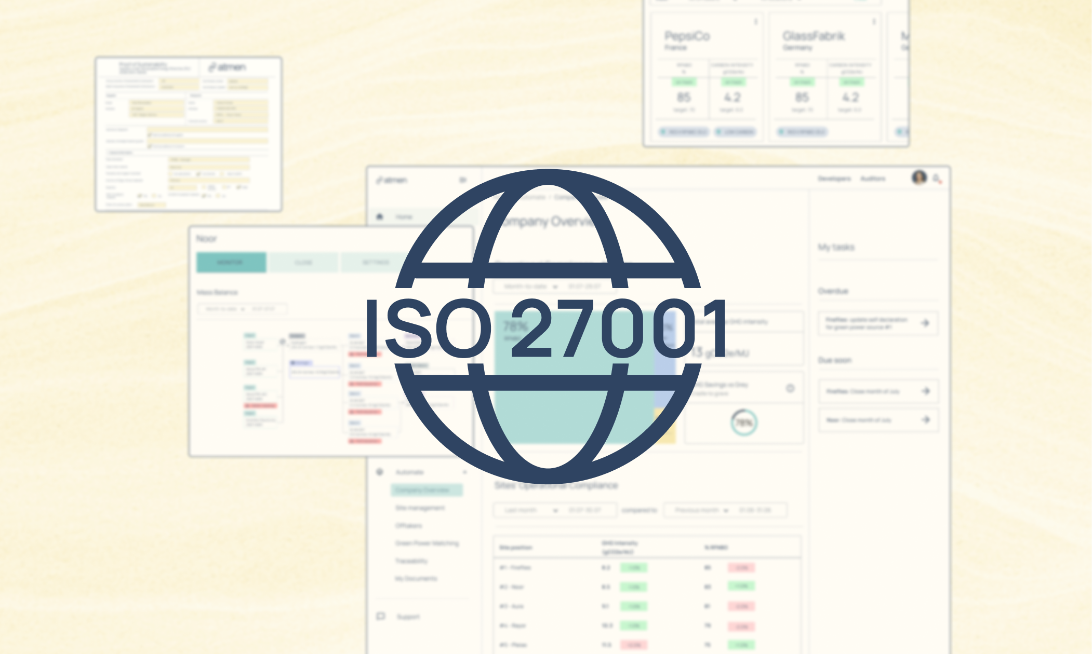Click info icon on GHG Savings card
This screenshot has width=1092, height=654.
[x=790, y=388]
